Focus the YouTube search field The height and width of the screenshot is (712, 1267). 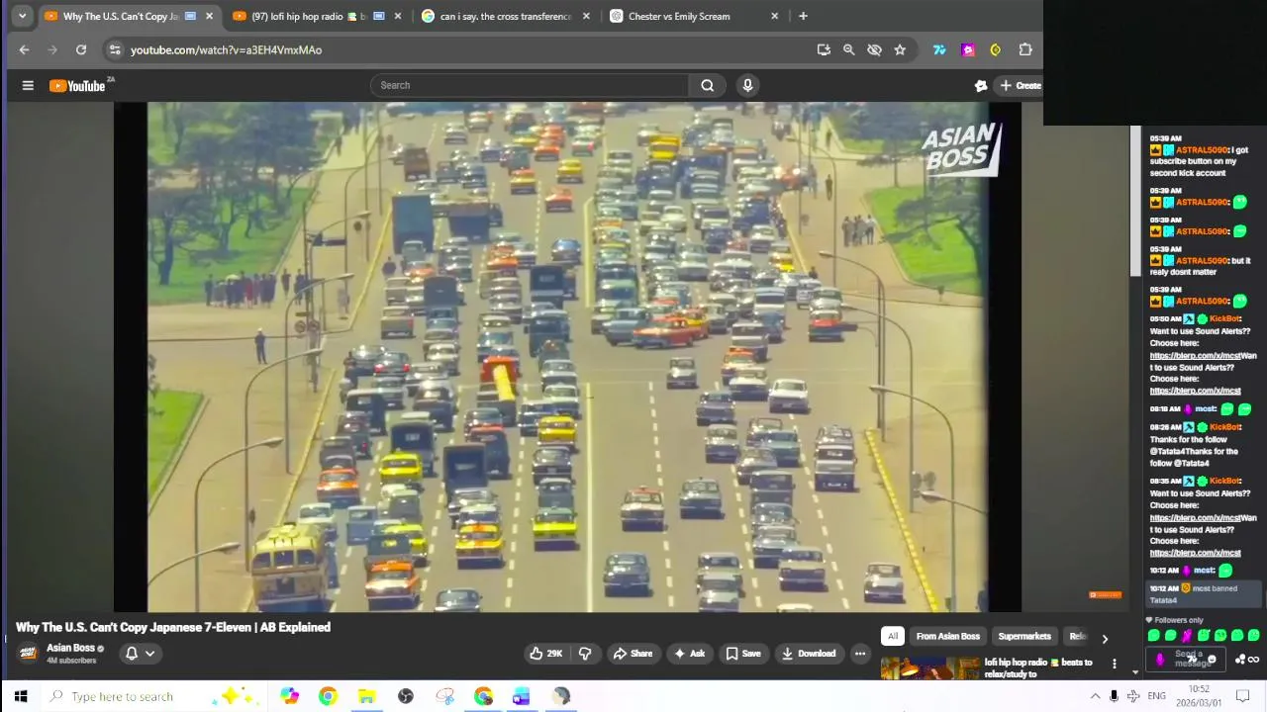click(x=530, y=85)
